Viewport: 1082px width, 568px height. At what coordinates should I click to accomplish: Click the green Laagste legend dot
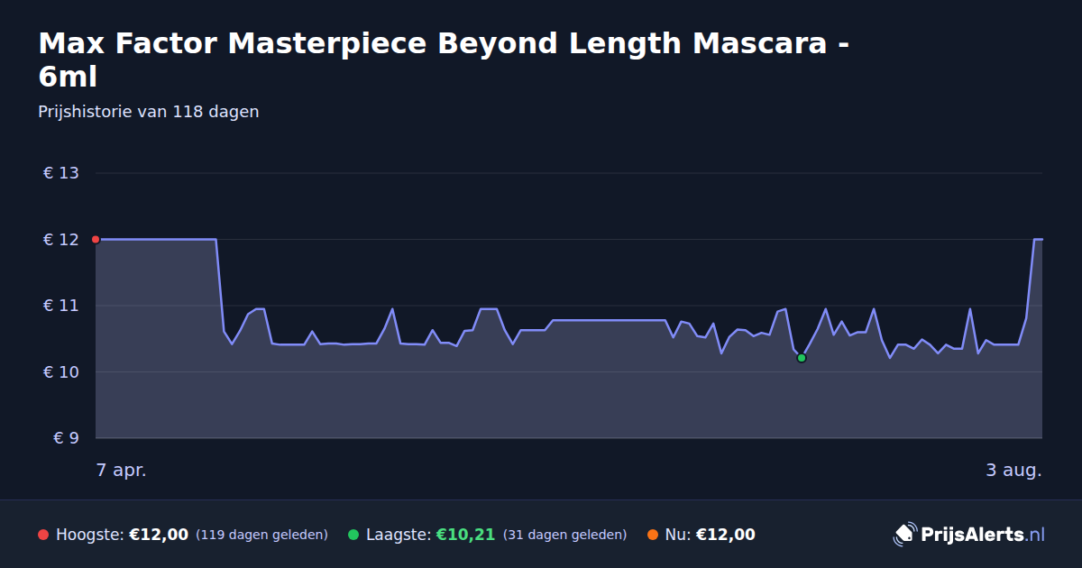click(x=353, y=535)
